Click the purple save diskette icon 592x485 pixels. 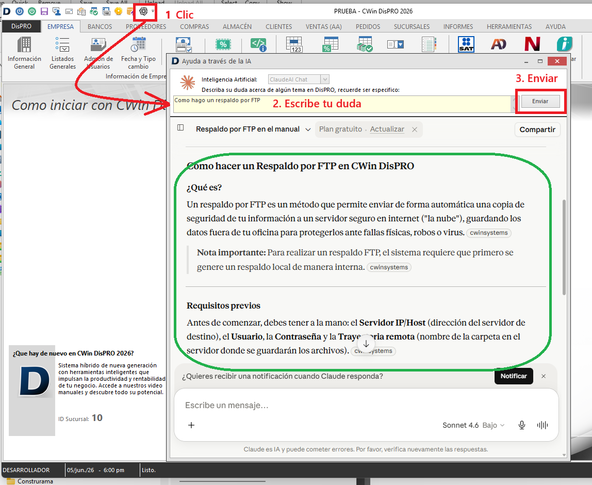(x=44, y=11)
